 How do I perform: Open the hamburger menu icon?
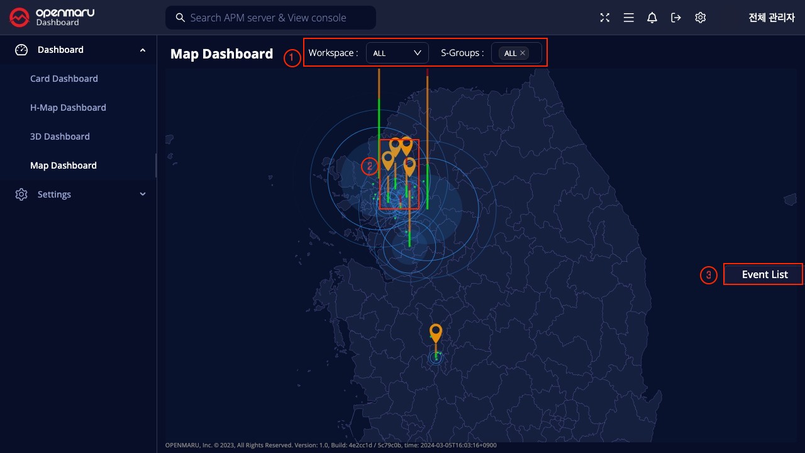coord(628,18)
